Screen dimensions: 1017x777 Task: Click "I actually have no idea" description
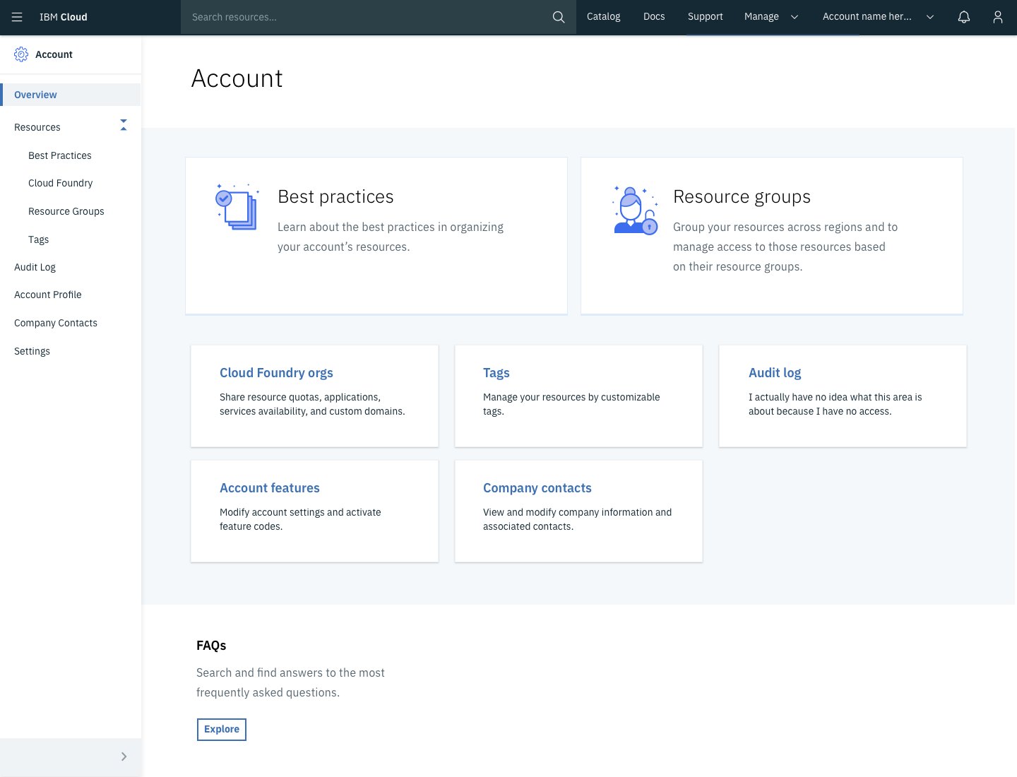click(835, 404)
